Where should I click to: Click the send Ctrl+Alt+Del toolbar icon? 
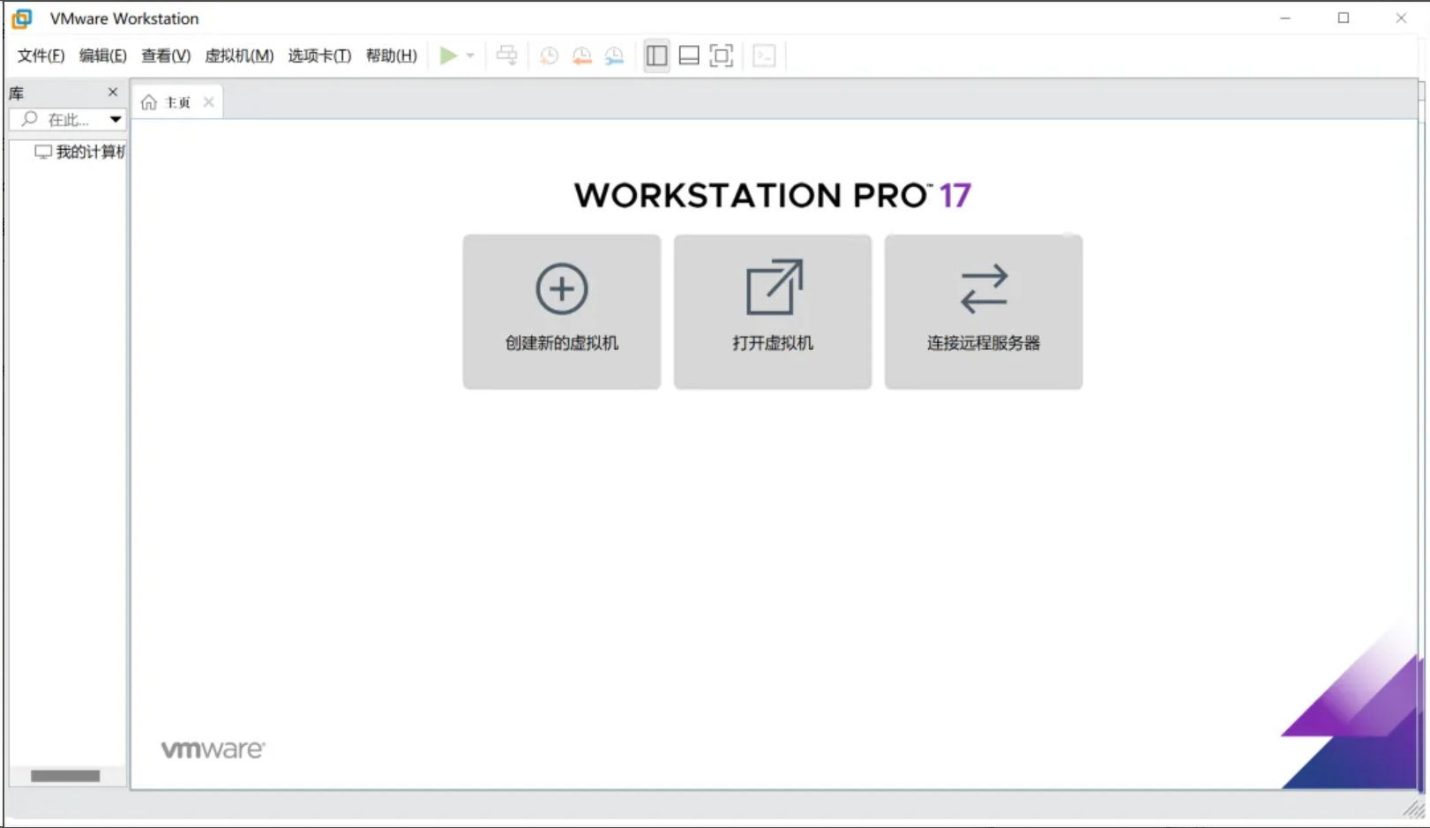[507, 55]
